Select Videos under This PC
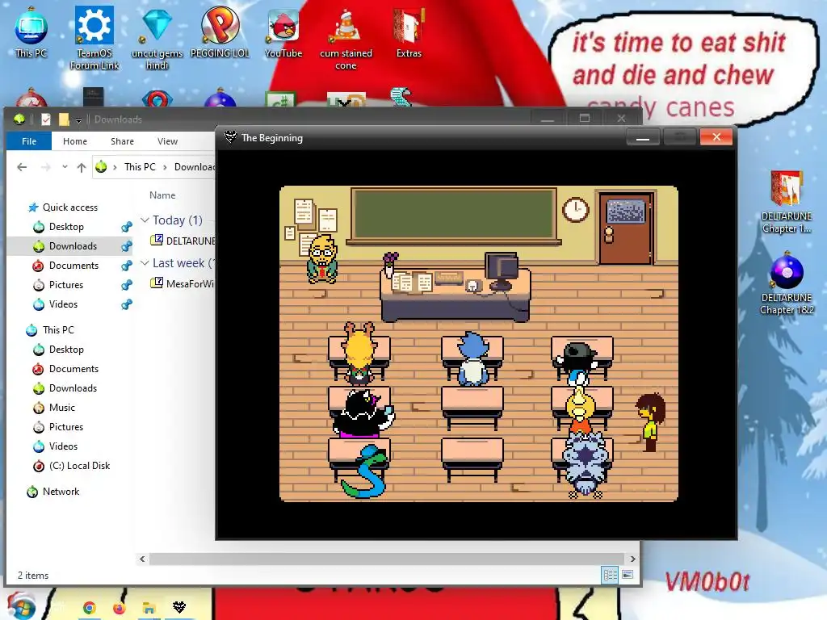Viewport: 827px width, 620px height. pyautogui.click(x=63, y=446)
